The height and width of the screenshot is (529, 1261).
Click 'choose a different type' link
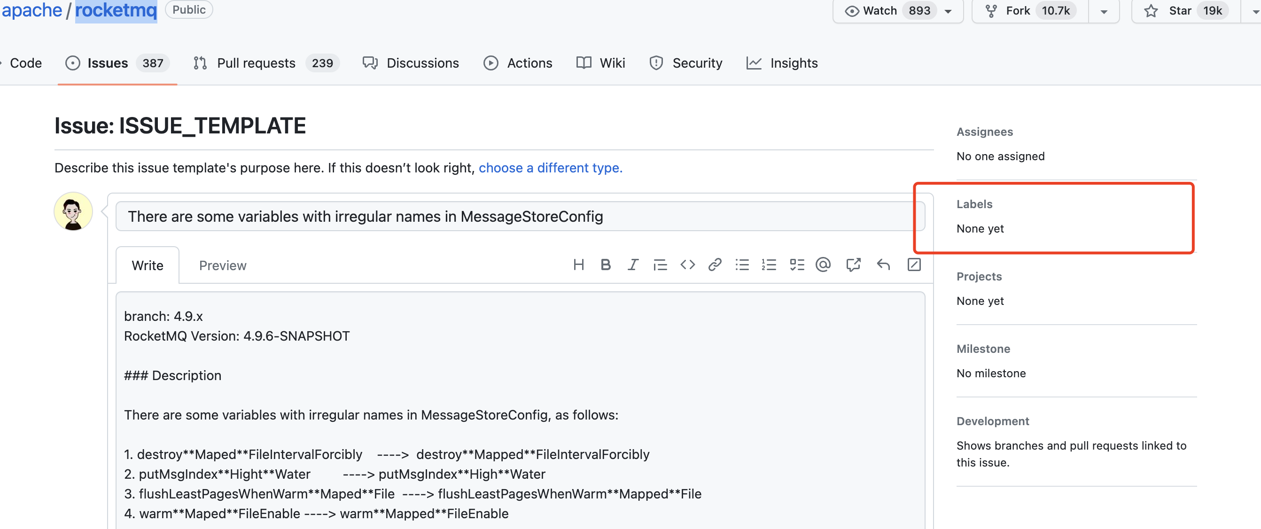point(550,168)
